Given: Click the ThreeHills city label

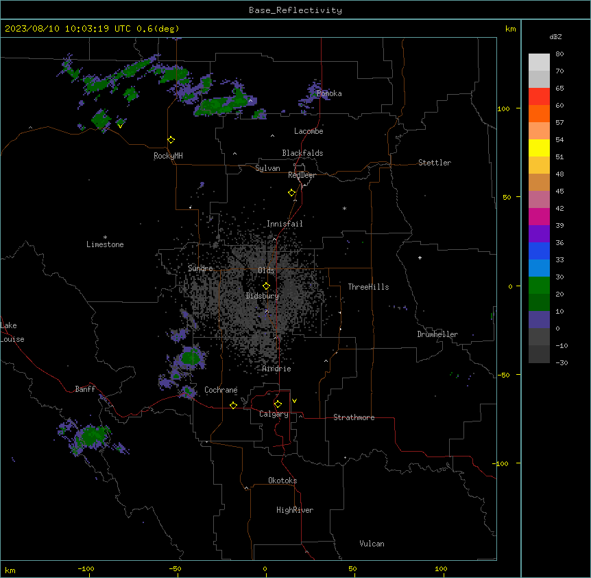Looking at the screenshot, I should (368, 287).
